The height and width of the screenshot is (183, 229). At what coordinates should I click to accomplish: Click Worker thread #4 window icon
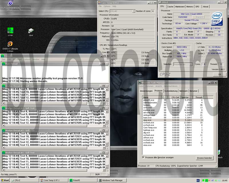click(3, 153)
